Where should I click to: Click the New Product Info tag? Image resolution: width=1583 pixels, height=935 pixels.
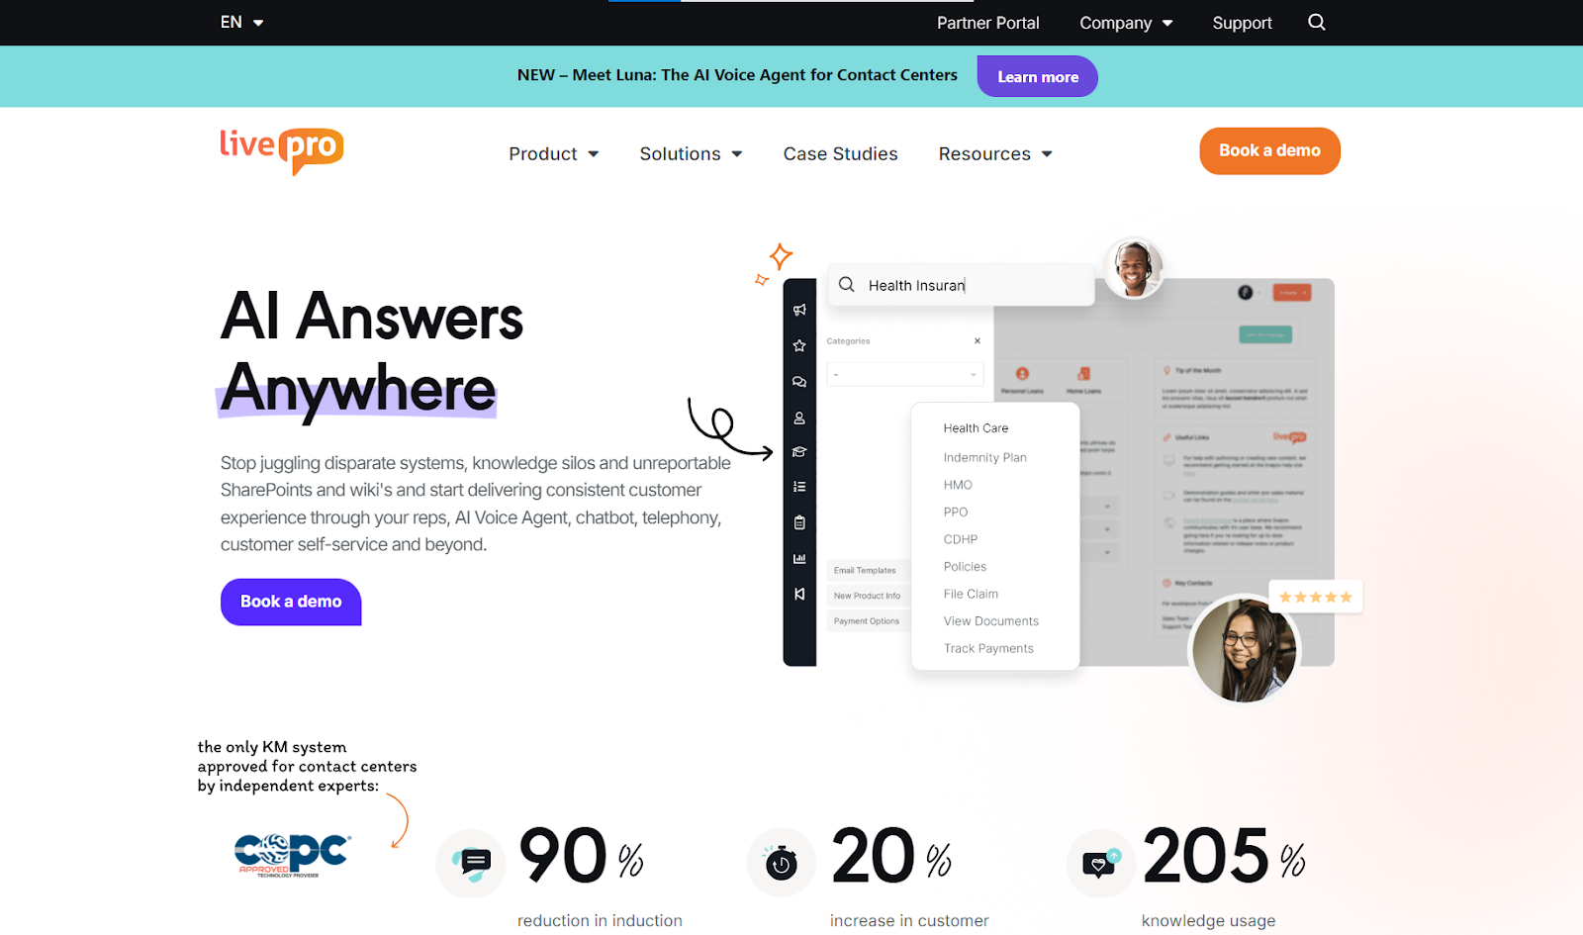point(867,596)
